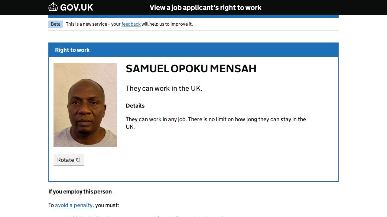Click the GOV.UK text in header
Image resolution: width=387 pixels, height=217 pixels.
76,8
